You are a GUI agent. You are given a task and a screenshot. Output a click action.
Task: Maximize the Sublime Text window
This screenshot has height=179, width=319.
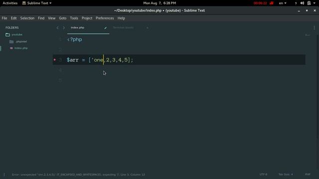[x=307, y=10]
